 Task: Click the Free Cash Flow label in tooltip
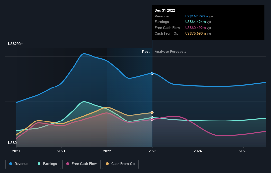coord(167,28)
